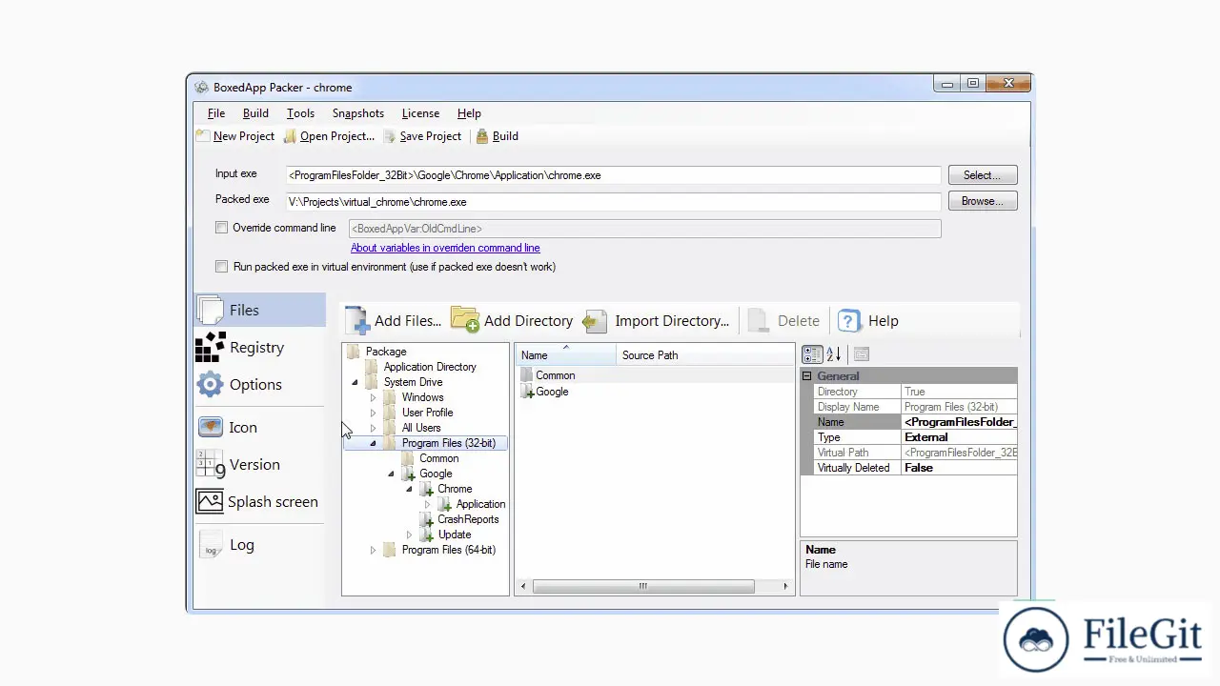Click the Build toolbar icon

tap(482, 136)
